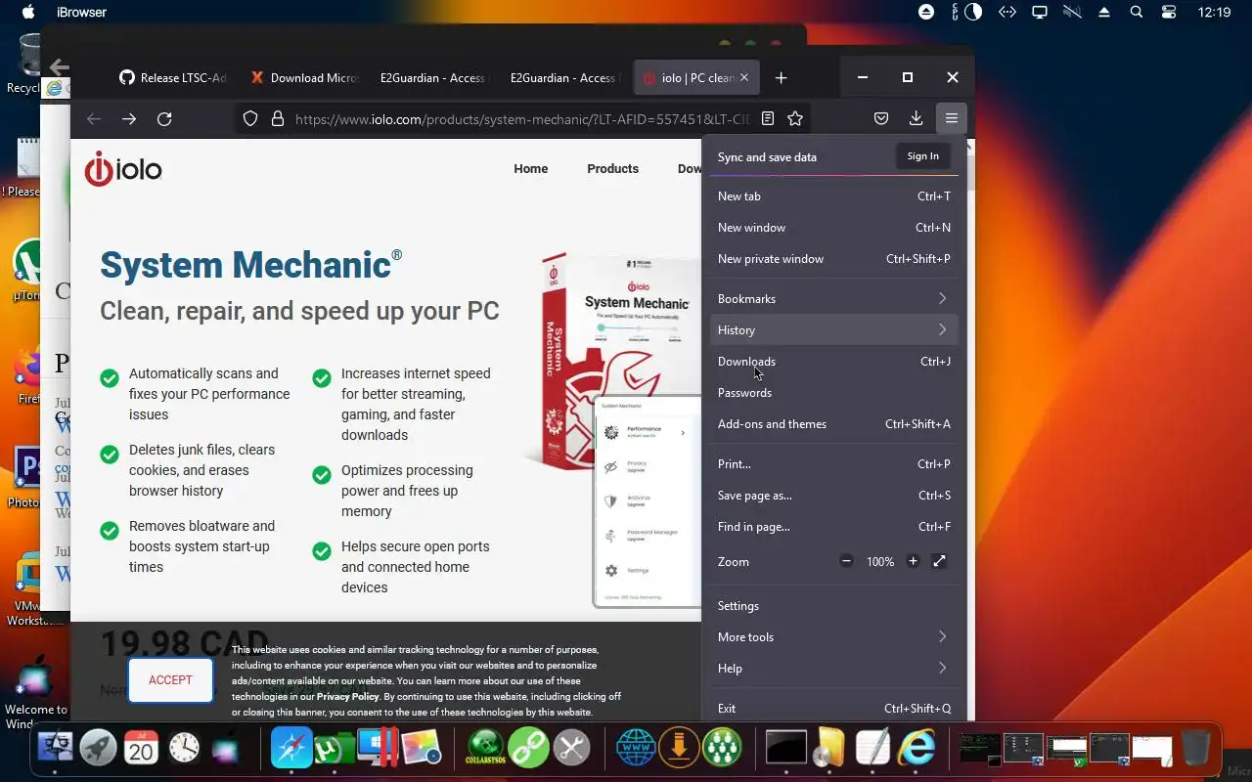The height and width of the screenshot is (782, 1252).
Task: Open Add-ons and themes
Action: [x=833, y=424]
